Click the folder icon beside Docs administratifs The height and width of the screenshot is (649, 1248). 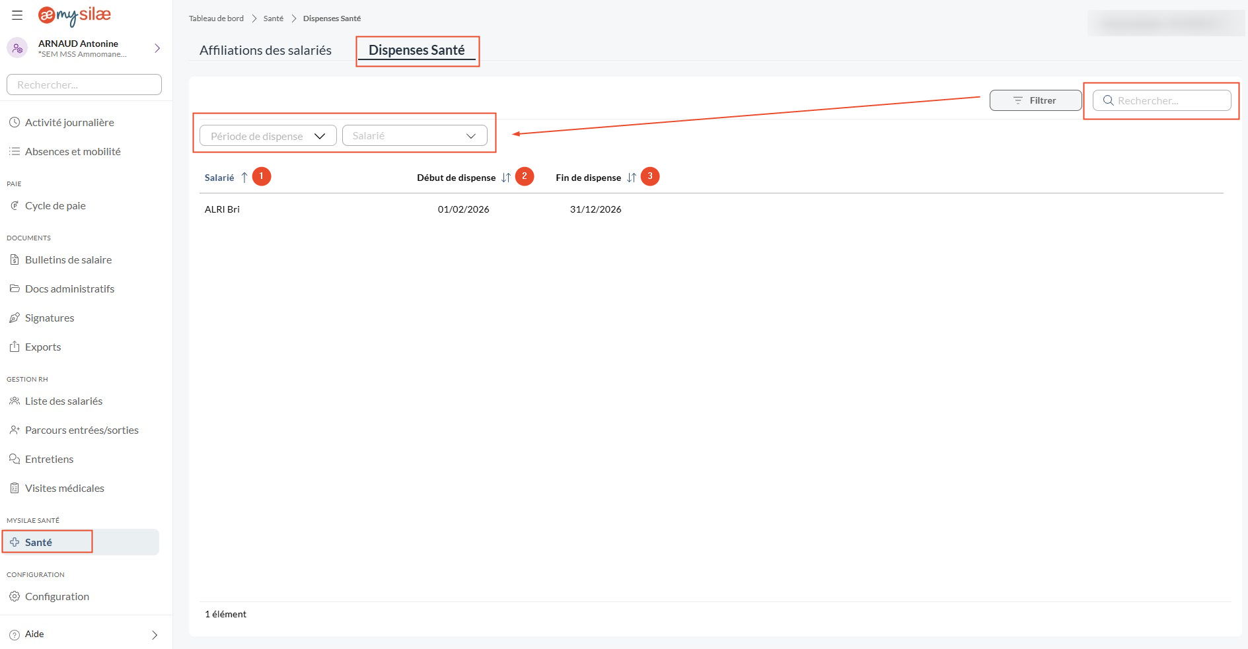(15, 289)
